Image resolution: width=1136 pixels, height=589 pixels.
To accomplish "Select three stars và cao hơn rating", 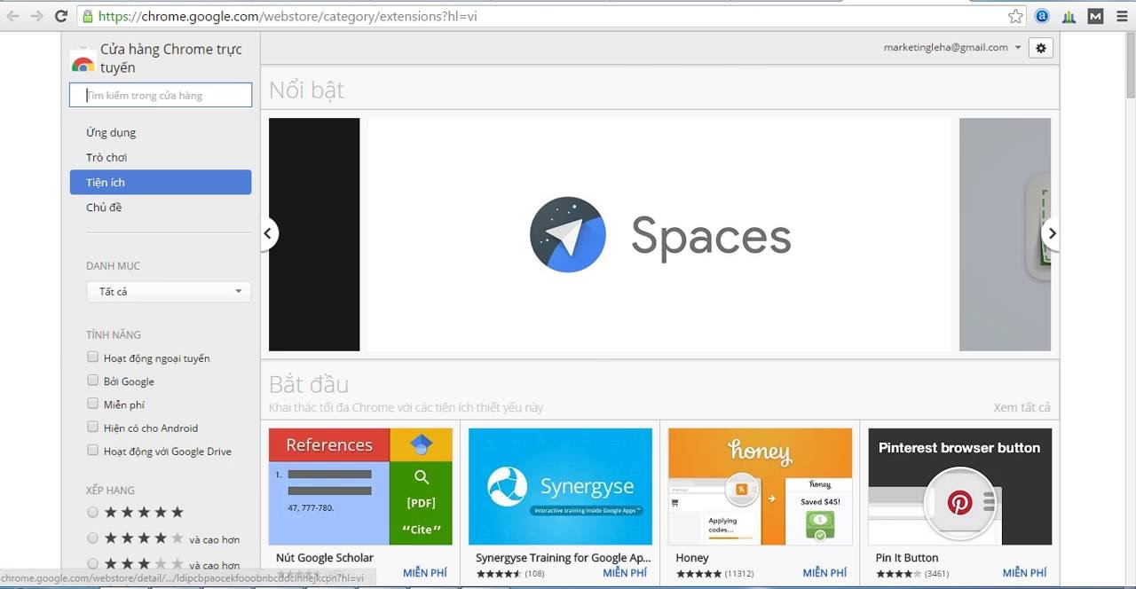I will [x=92, y=563].
